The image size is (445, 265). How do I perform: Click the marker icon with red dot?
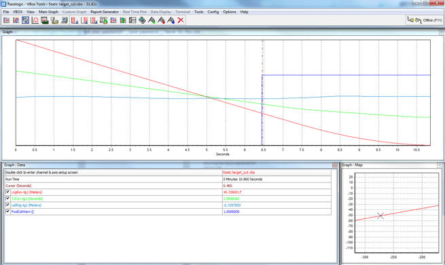161,20
